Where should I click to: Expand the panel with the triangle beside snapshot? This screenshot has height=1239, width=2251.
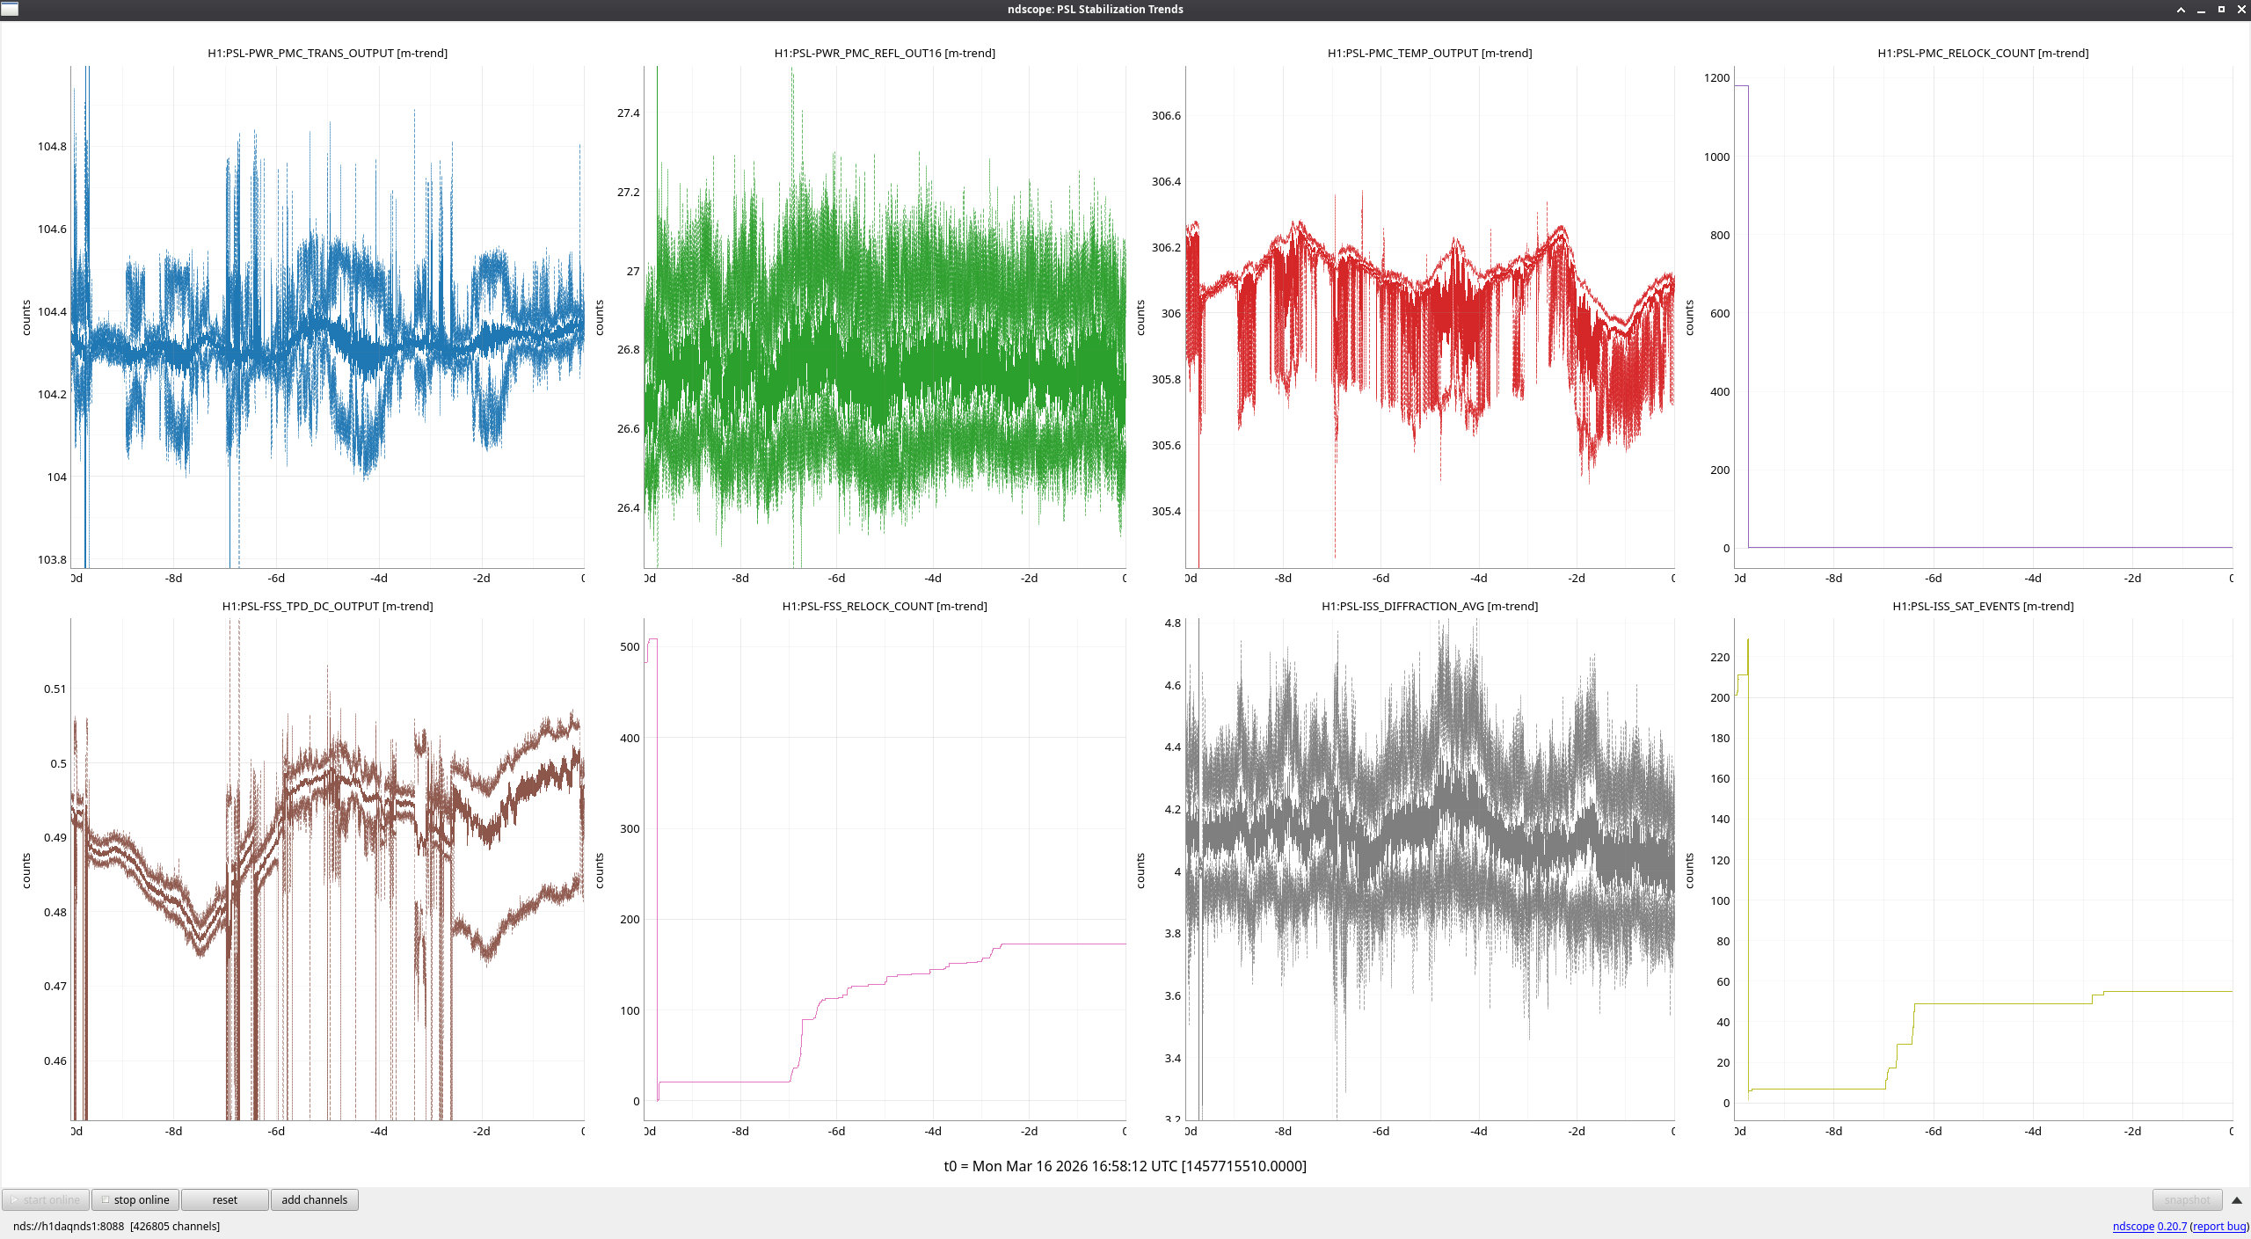2237,1200
